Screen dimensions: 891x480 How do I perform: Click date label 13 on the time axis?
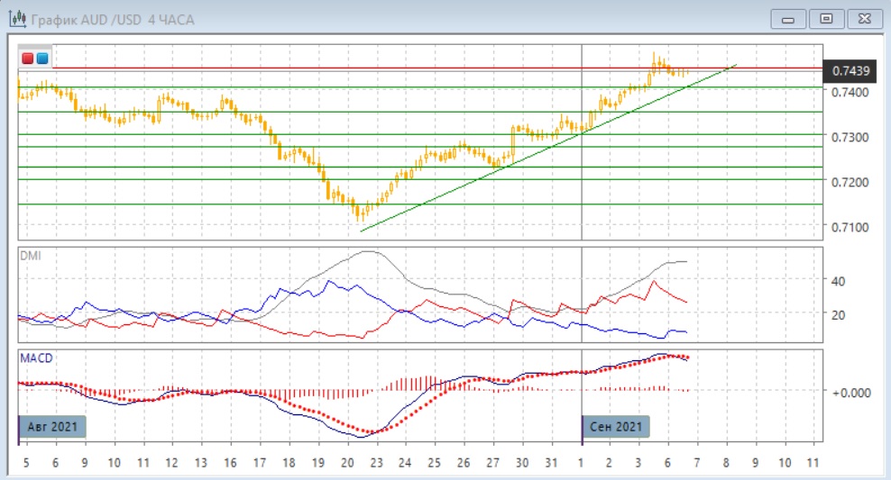tap(200, 463)
